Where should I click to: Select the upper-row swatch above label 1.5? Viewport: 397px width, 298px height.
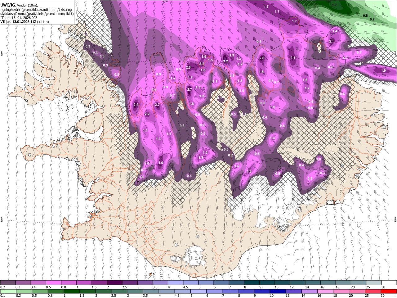(x=99, y=283)
